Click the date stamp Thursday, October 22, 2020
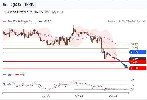Viewport: 147px width, 100px height. (33, 12)
